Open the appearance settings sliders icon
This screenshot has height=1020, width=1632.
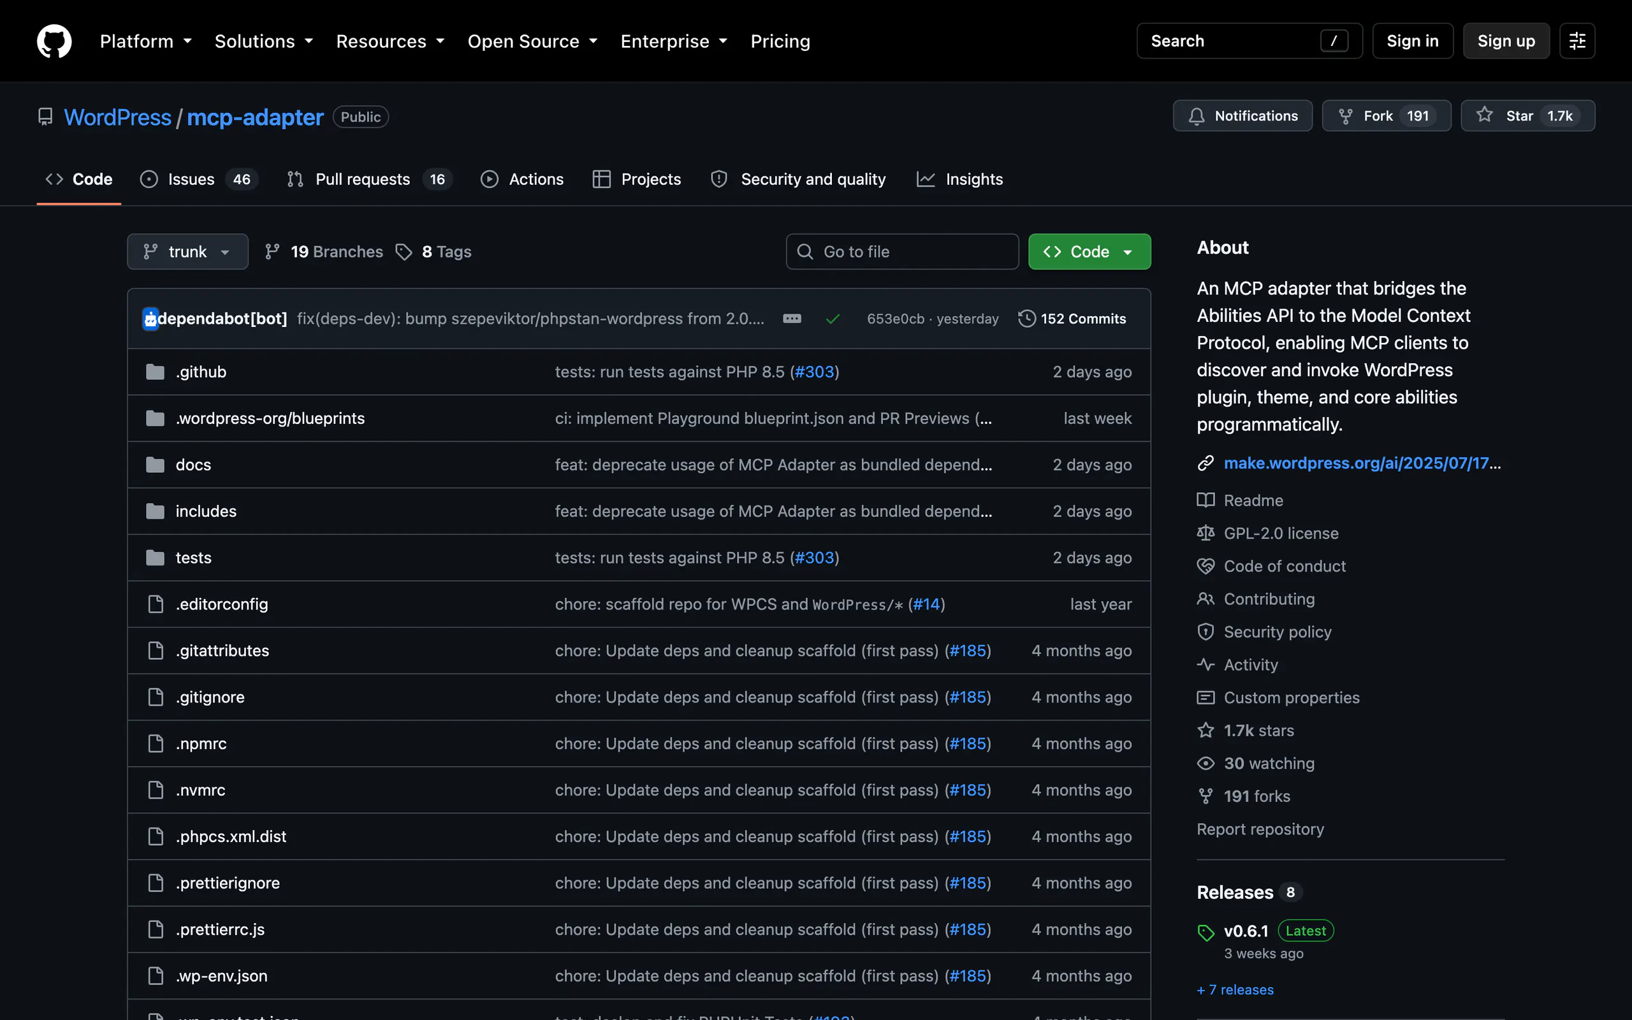[x=1577, y=41]
